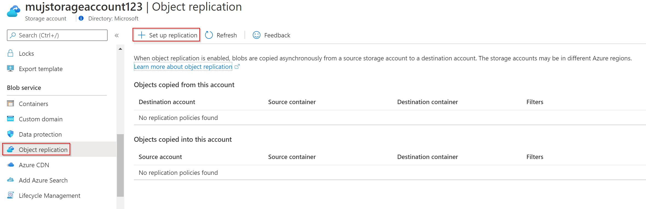Click the Azure CDN cloud icon
646x209 pixels.
tap(10, 165)
